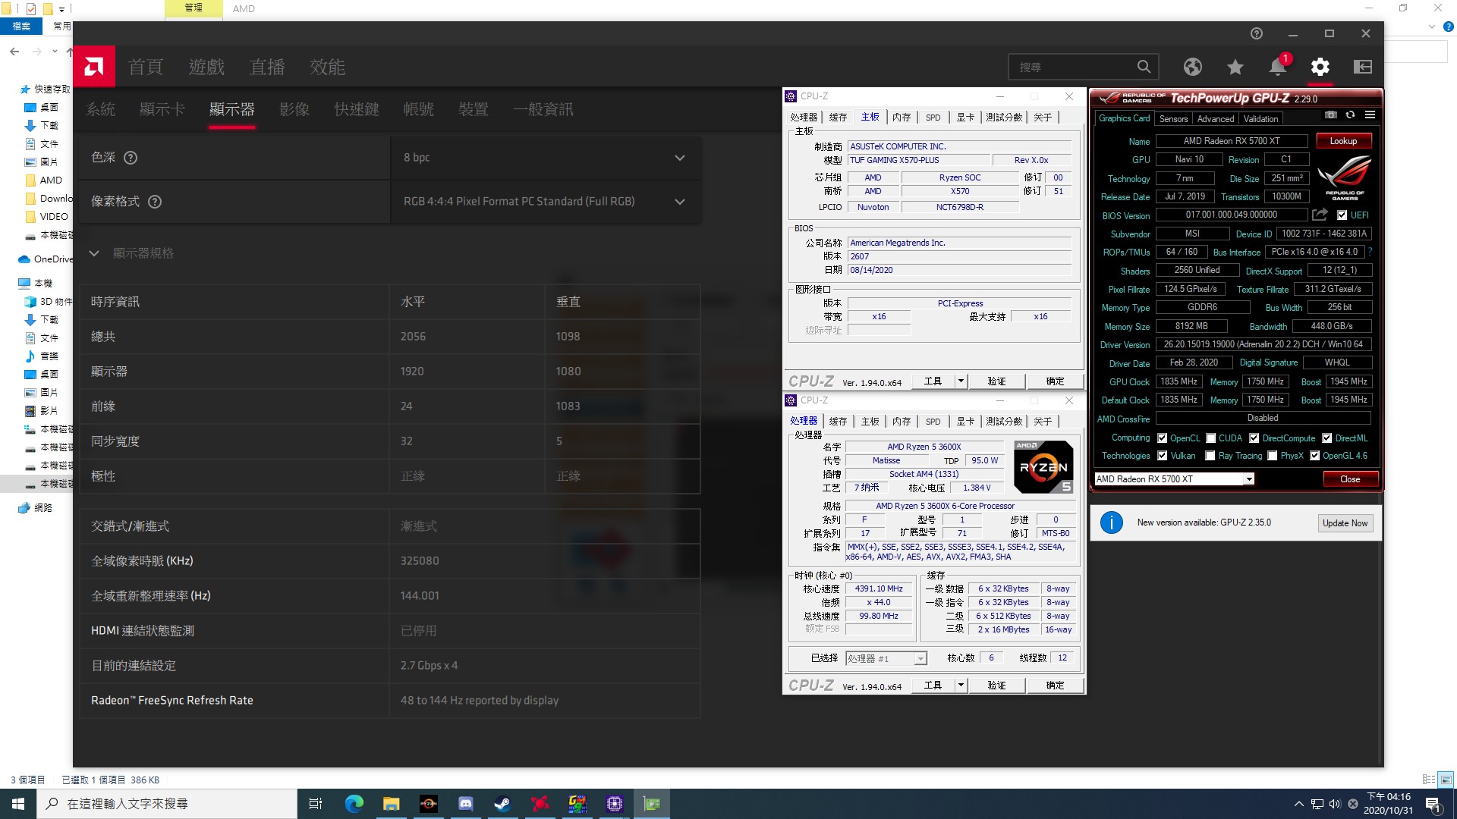
Task: Click the Windows taskbar search box
Action: tap(167, 804)
